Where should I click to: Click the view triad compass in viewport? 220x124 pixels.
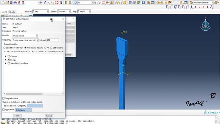point(206,24)
